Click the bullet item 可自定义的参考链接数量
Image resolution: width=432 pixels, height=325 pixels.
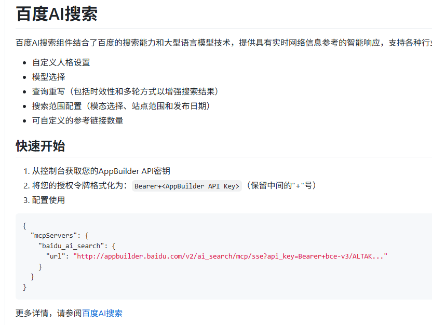[x=78, y=120]
